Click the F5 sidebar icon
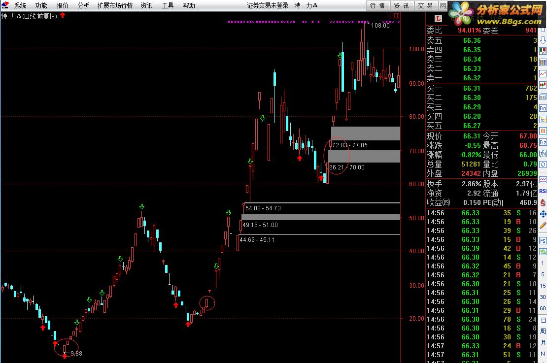The width and height of the screenshot is (547, 363). tap(543, 241)
